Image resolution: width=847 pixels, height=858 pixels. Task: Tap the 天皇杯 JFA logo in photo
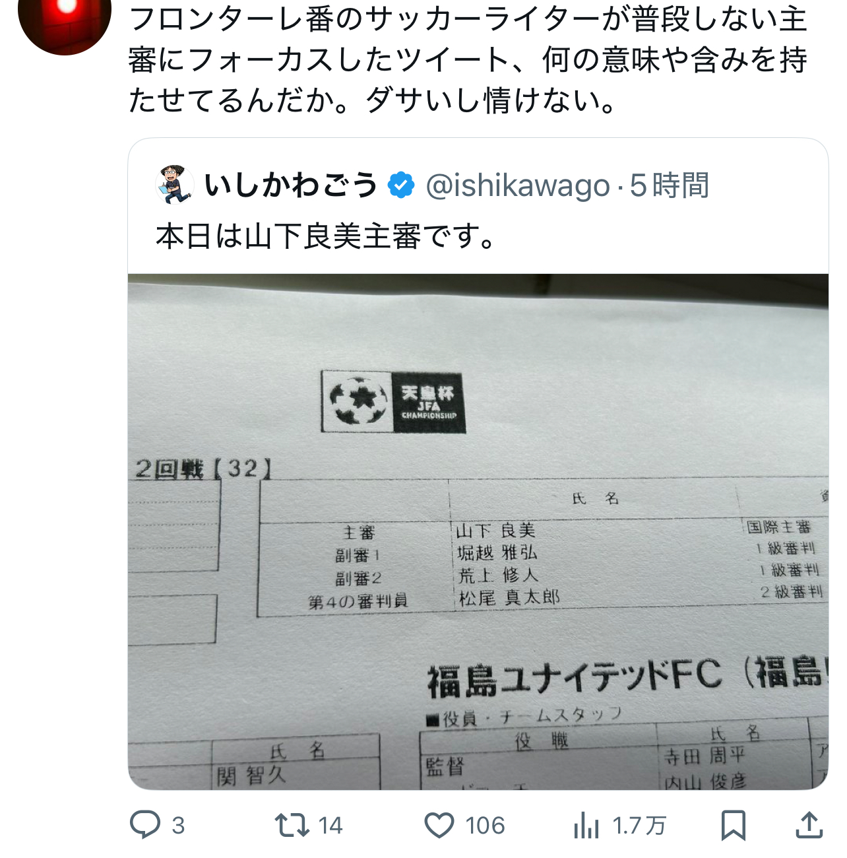click(394, 401)
